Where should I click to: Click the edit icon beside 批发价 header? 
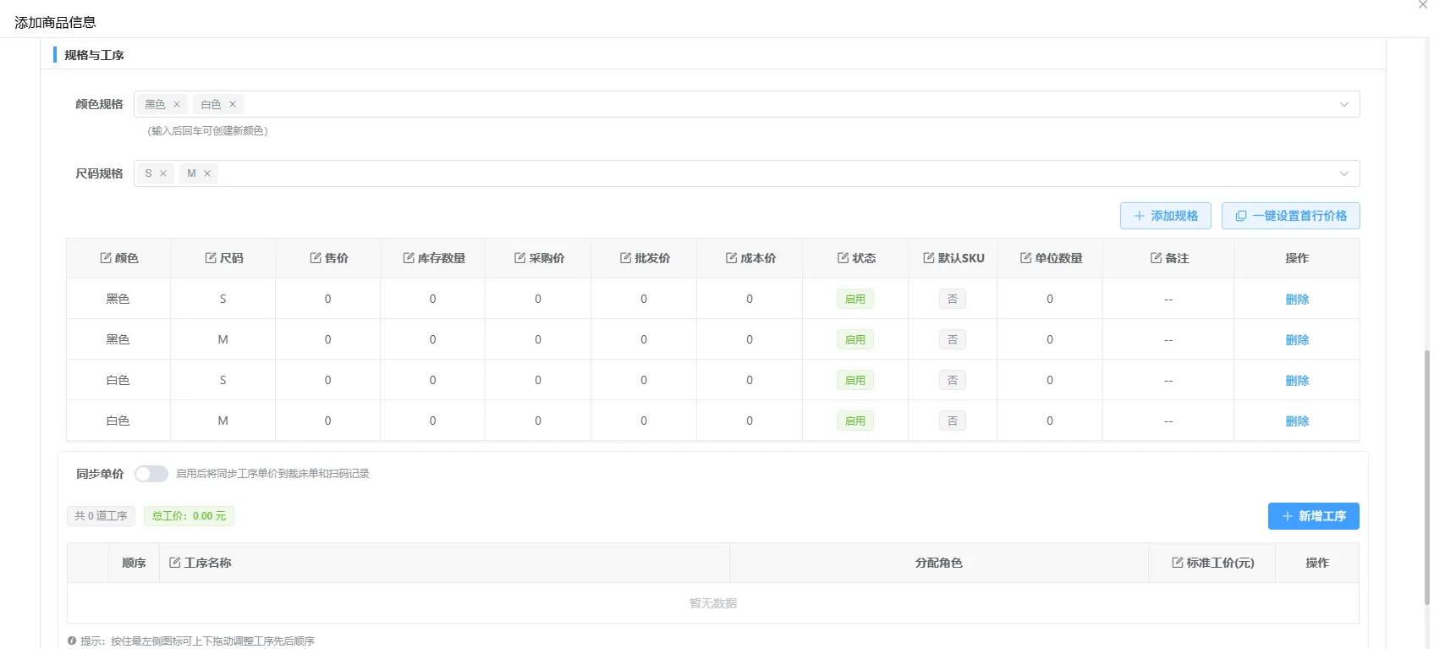(x=626, y=258)
